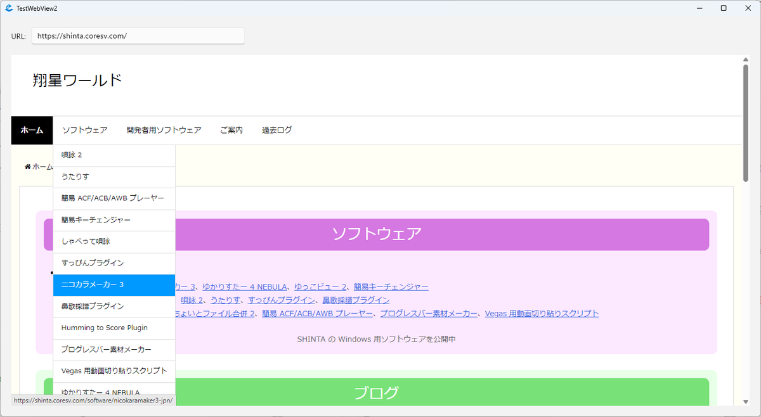Maximize the TestWebView2 window
This screenshot has width=761, height=417.
click(724, 8)
